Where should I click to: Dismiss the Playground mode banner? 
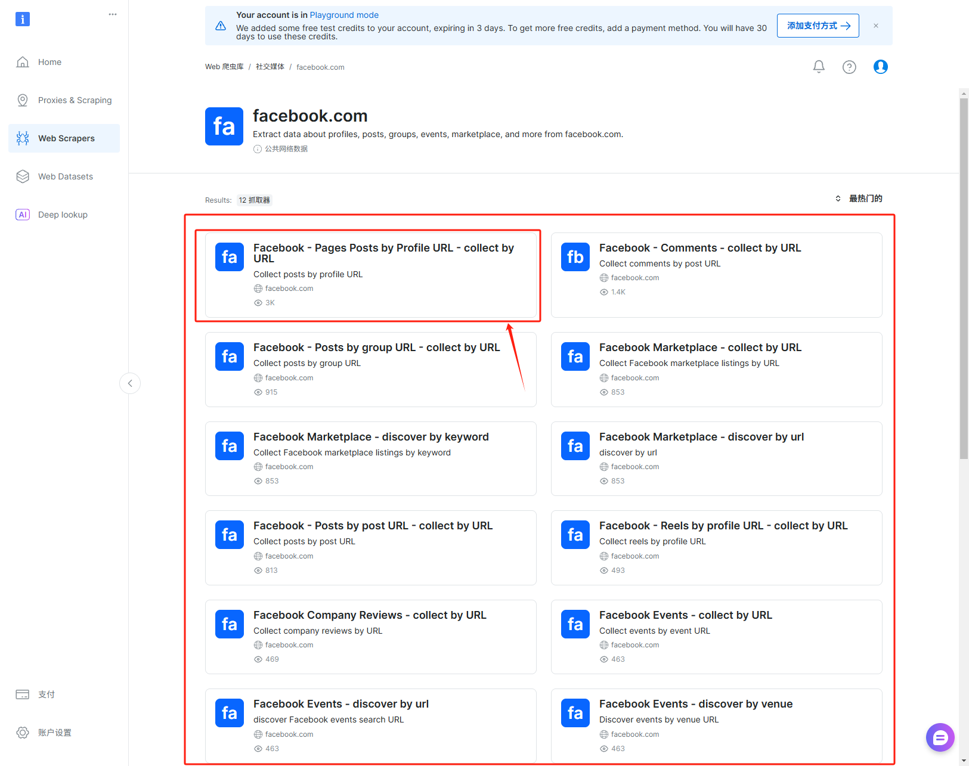[876, 26]
